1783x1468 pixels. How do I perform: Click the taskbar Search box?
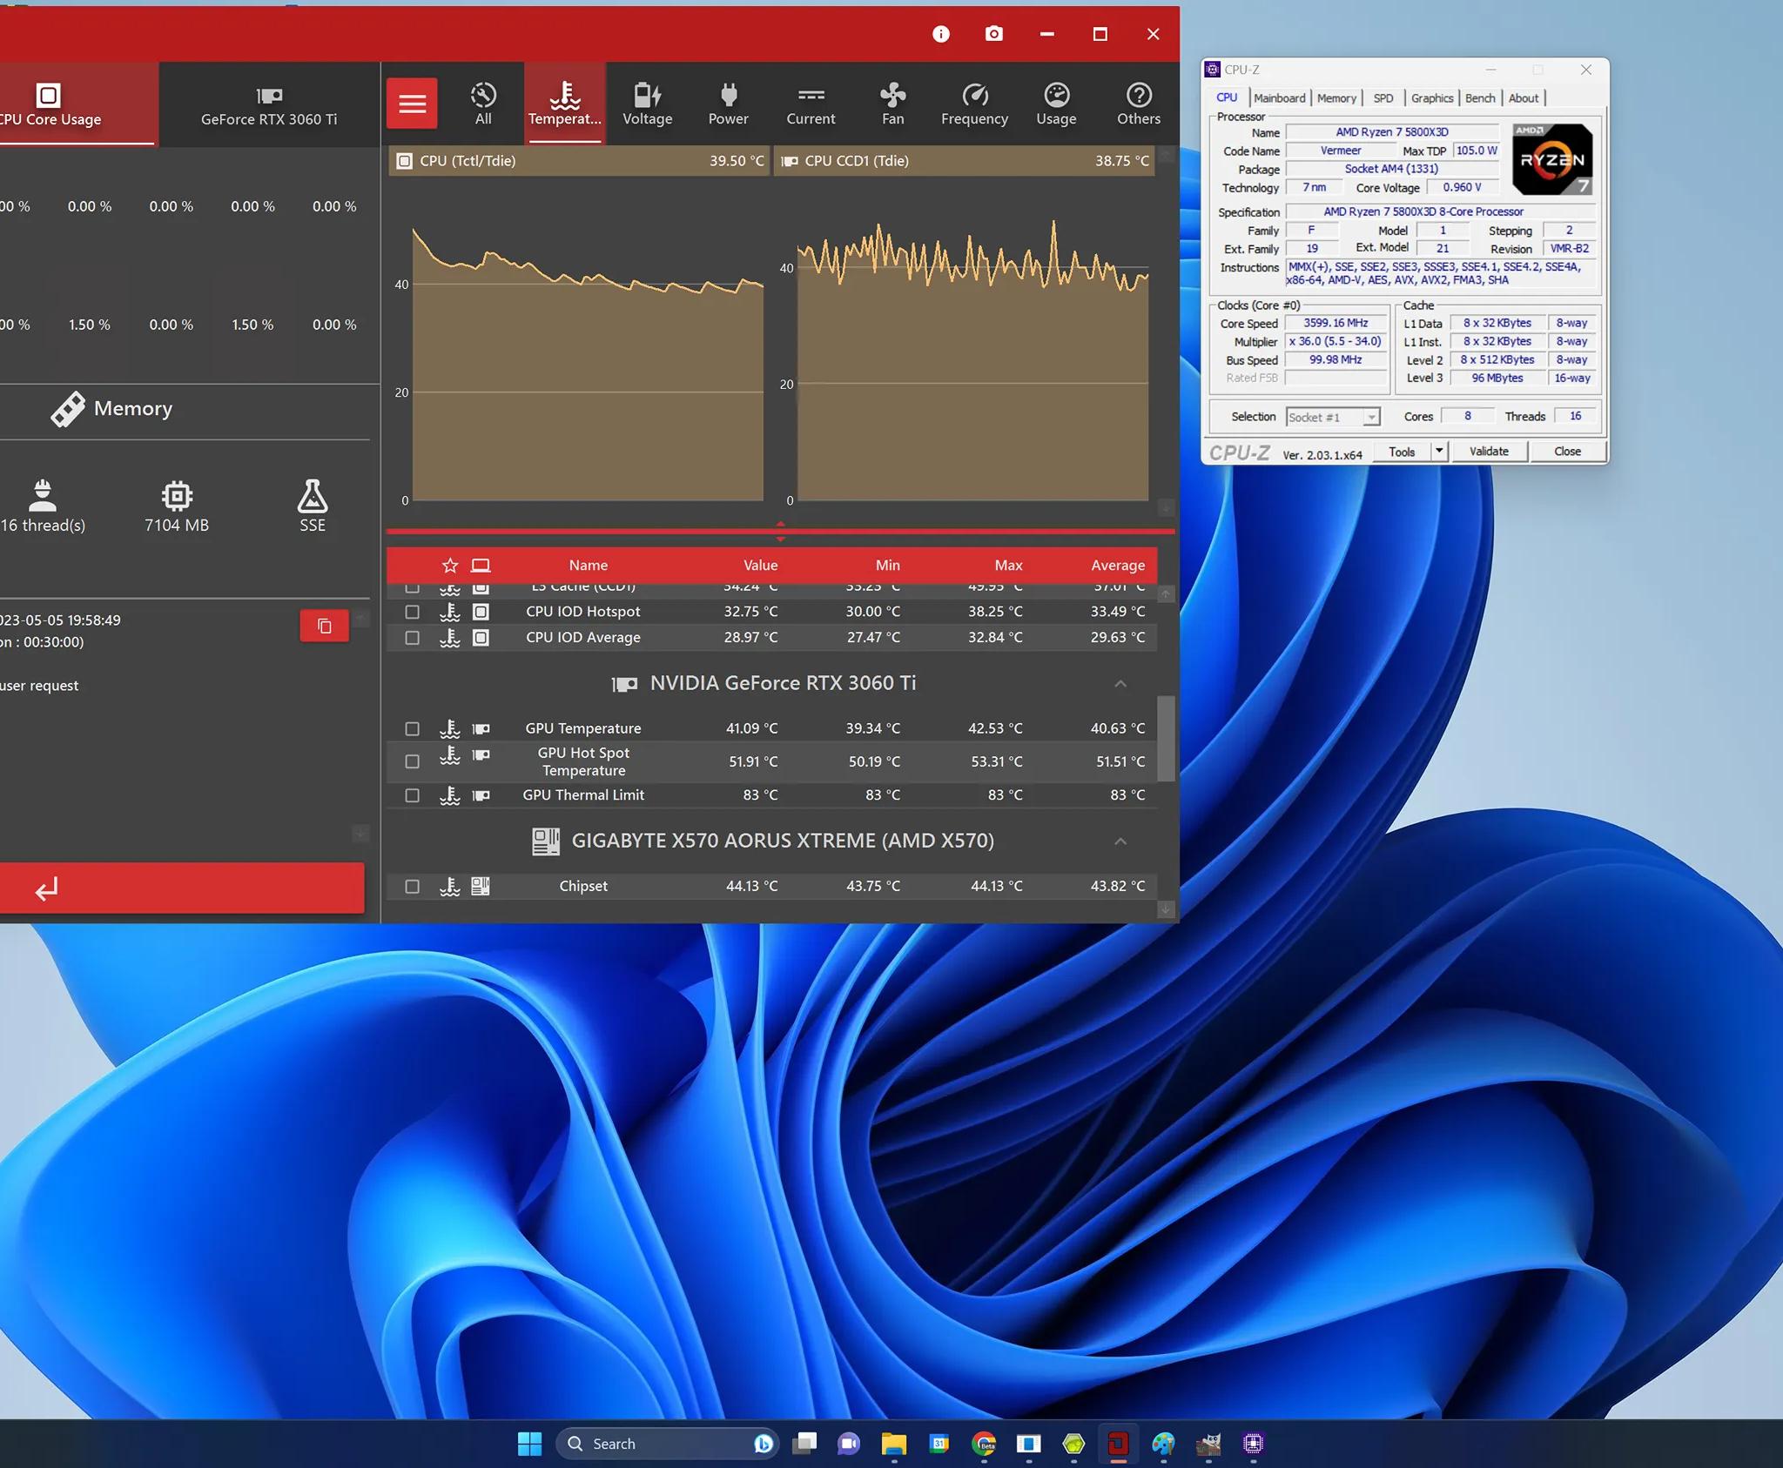coord(667,1444)
